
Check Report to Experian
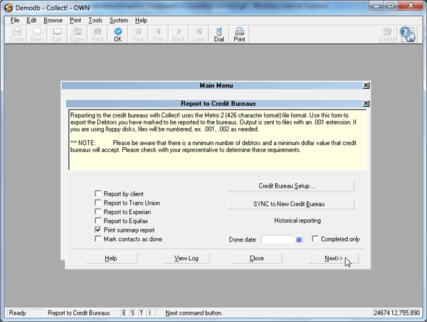point(97,212)
